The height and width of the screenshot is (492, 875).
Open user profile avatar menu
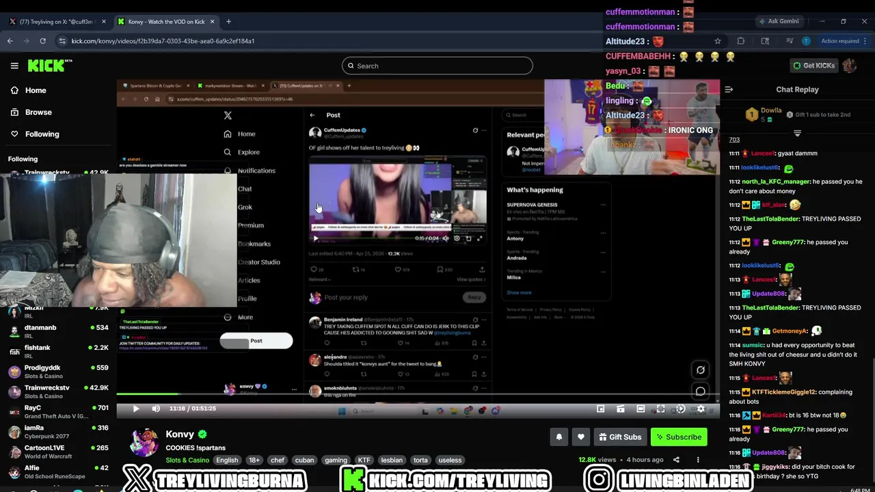coord(850,66)
